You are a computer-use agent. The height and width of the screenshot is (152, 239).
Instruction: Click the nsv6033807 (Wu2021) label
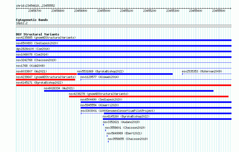click(x=31, y=71)
